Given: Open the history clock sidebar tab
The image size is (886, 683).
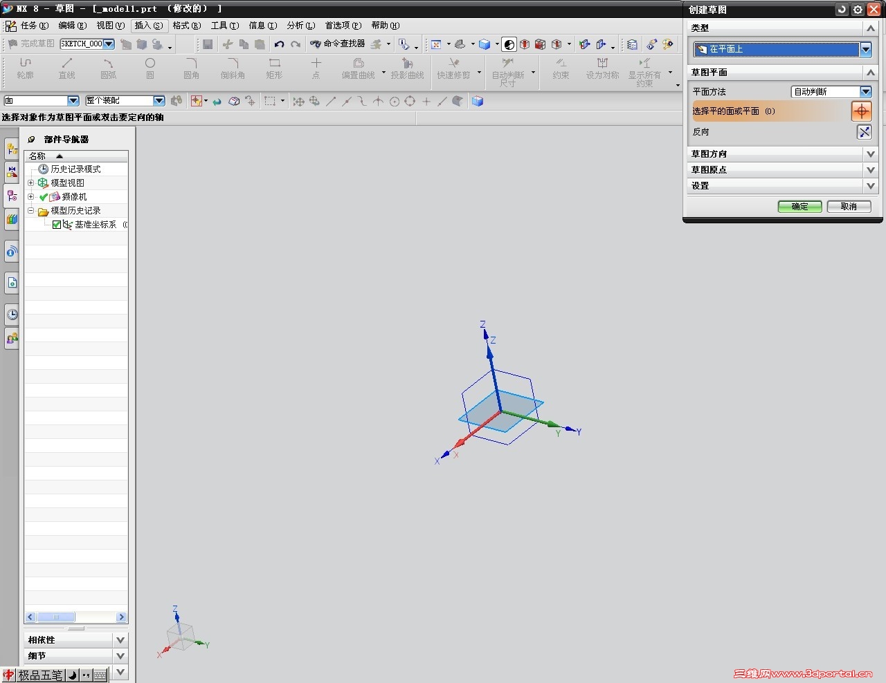Looking at the screenshot, I should (x=12, y=315).
